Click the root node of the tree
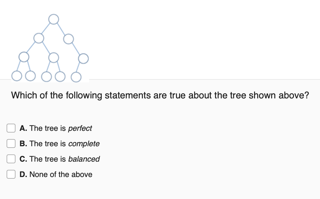This screenshot has height=199, width=320. pyautogui.click(x=53, y=19)
